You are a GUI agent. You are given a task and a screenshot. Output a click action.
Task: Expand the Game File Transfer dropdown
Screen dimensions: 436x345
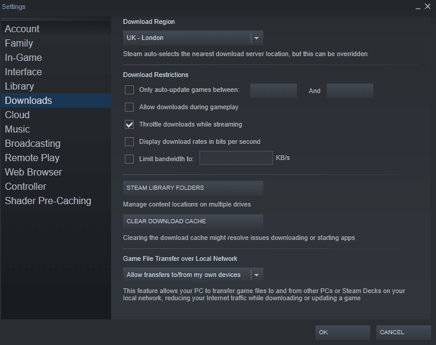193,275
